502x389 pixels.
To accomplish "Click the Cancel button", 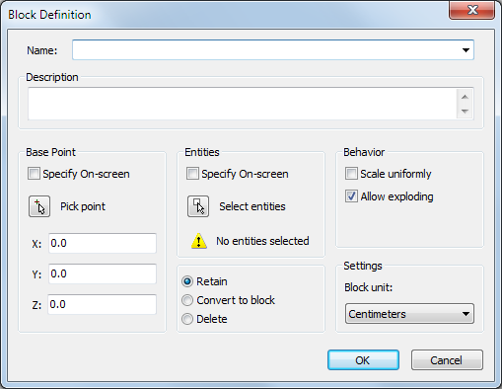I will [447, 360].
